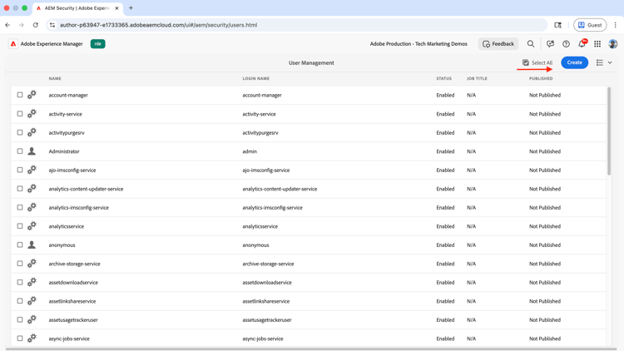The height and width of the screenshot is (351, 624).
Task: Click Adobe Experience Manager title link
Action: pos(52,44)
